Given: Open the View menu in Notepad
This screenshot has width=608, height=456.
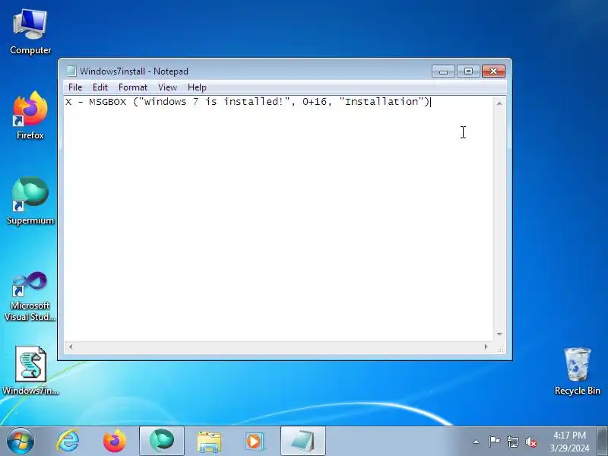Looking at the screenshot, I should 167,87.
